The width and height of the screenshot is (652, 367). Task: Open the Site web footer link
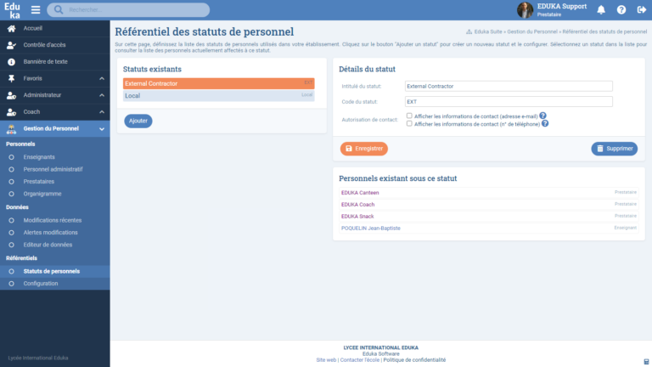point(326,360)
